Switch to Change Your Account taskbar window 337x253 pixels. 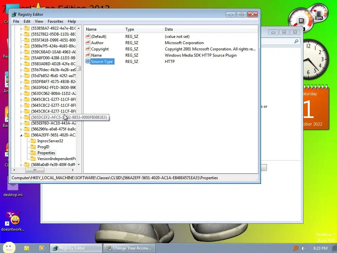[x=129, y=248]
